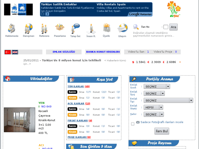Image resolution: width=199 pixels, height=149 pixels.
Task: Open BANKA KONUT KREDİLERİ tab
Action: [x=103, y=52]
